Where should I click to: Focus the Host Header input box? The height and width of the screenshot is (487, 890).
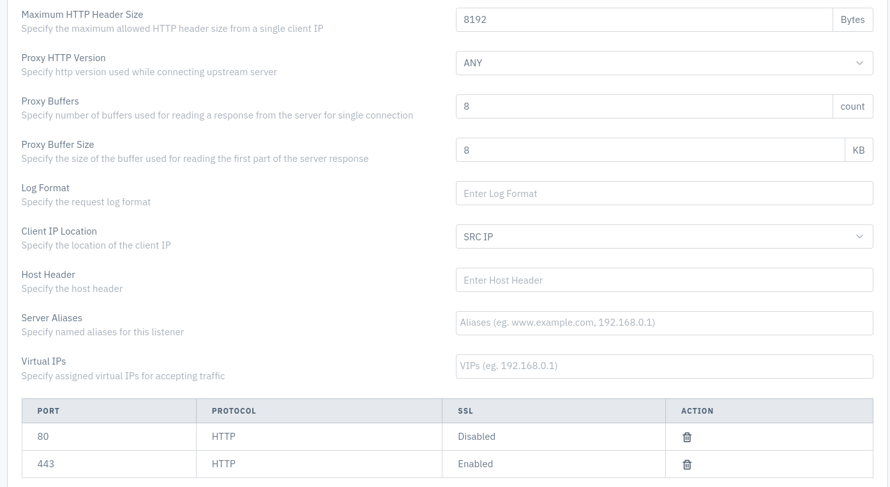pos(664,280)
